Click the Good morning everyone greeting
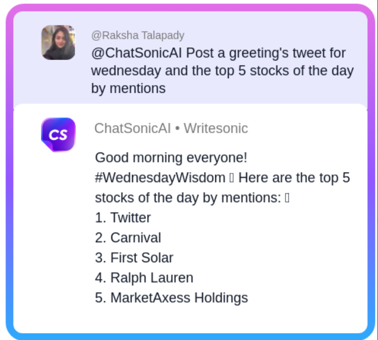The image size is (378, 340). point(171,158)
